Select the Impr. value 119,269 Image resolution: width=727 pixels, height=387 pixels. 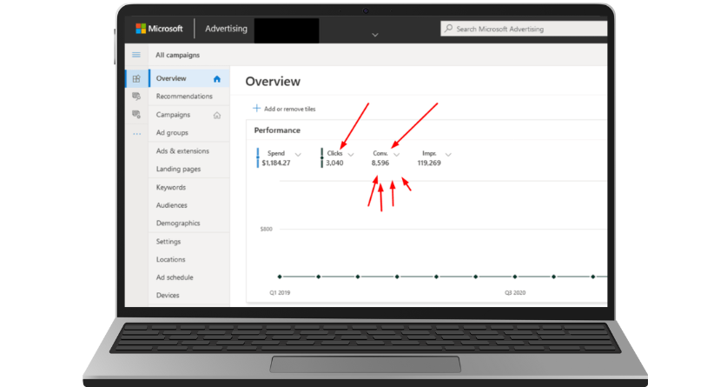pos(429,163)
